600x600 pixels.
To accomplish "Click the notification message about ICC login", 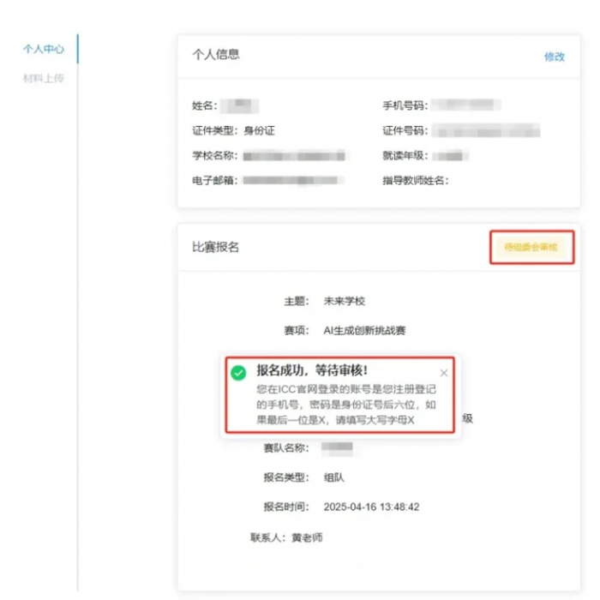I will 346,405.
